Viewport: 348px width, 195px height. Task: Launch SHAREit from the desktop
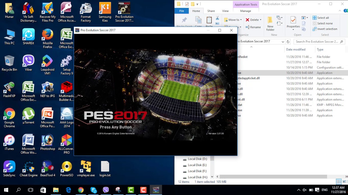click(28, 37)
